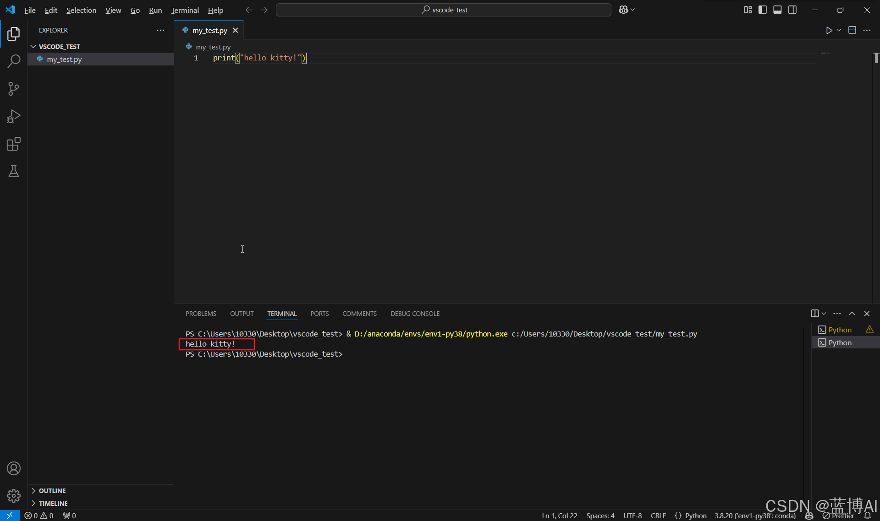Toggle the primary side bar visibility
The width and height of the screenshot is (880, 521).
763,10
